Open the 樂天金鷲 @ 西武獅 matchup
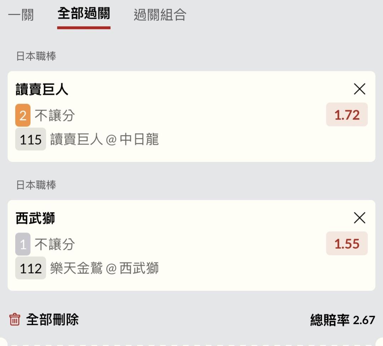 105,268
